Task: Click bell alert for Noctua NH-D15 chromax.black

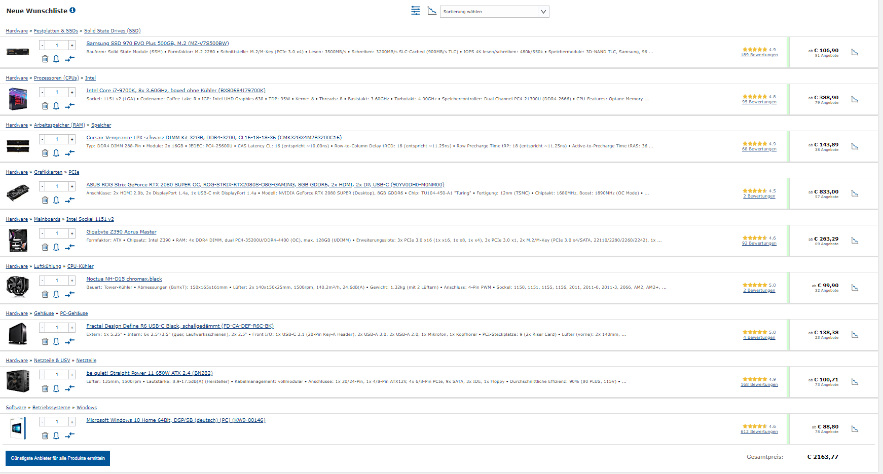Action: pos(56,294)
